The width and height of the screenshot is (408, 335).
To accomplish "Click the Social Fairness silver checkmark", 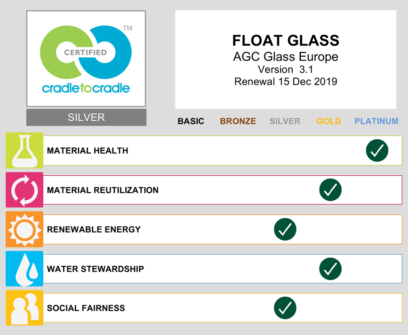I will [285, 308].
